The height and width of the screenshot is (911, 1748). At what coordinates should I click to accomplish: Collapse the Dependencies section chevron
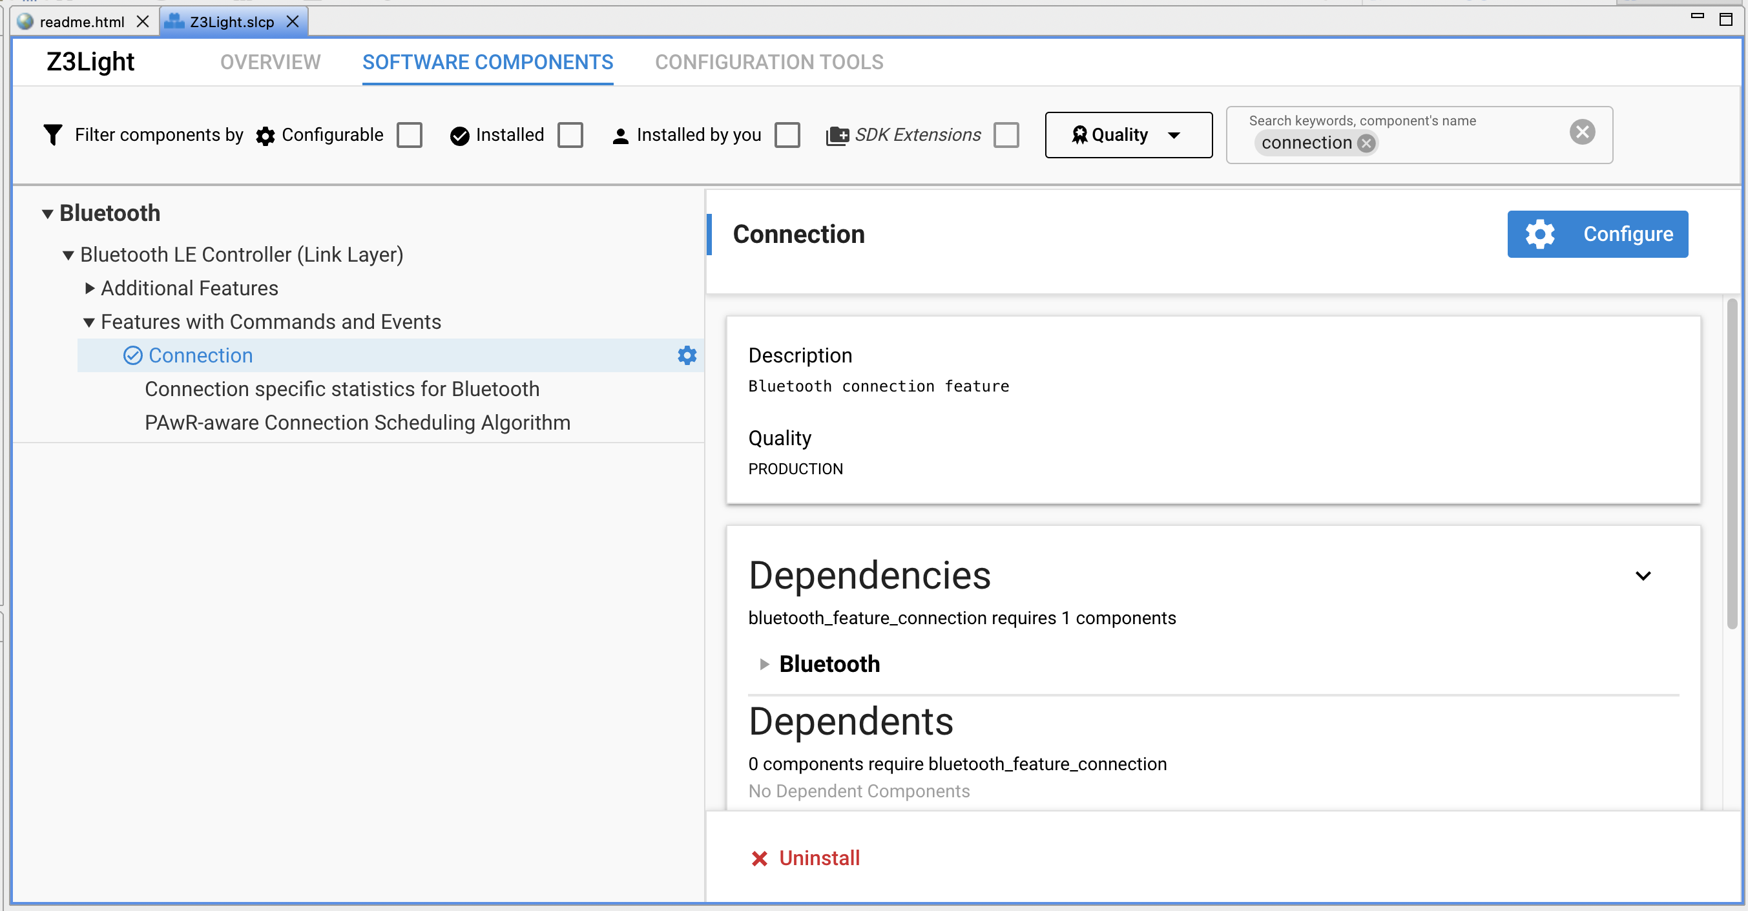click(x=1643, y=576)
